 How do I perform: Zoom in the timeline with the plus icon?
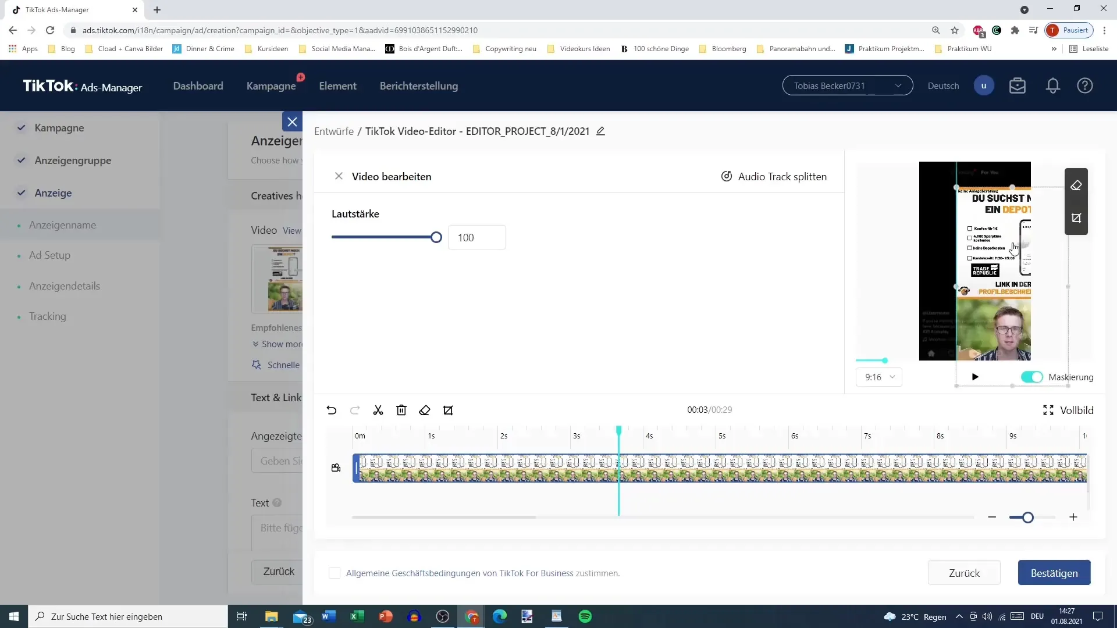tap(1073, 517)
